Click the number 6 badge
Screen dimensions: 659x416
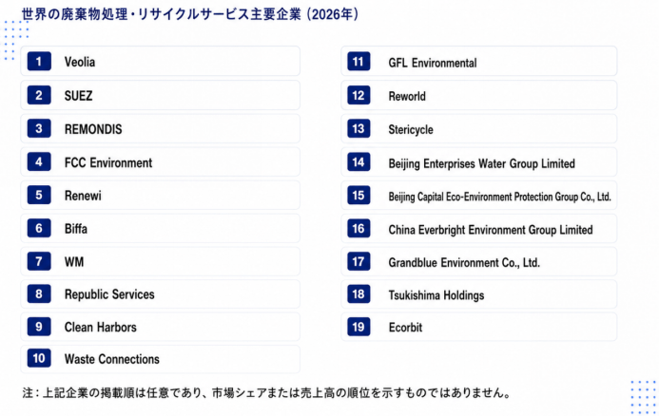(x=39, y=228)
